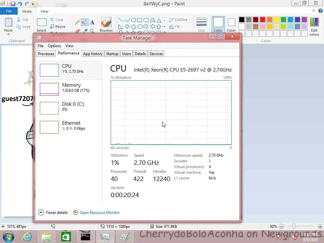Select the Ethernet performance item
The height and width of the screenshot is (243, 324).
tap(69, 127)
